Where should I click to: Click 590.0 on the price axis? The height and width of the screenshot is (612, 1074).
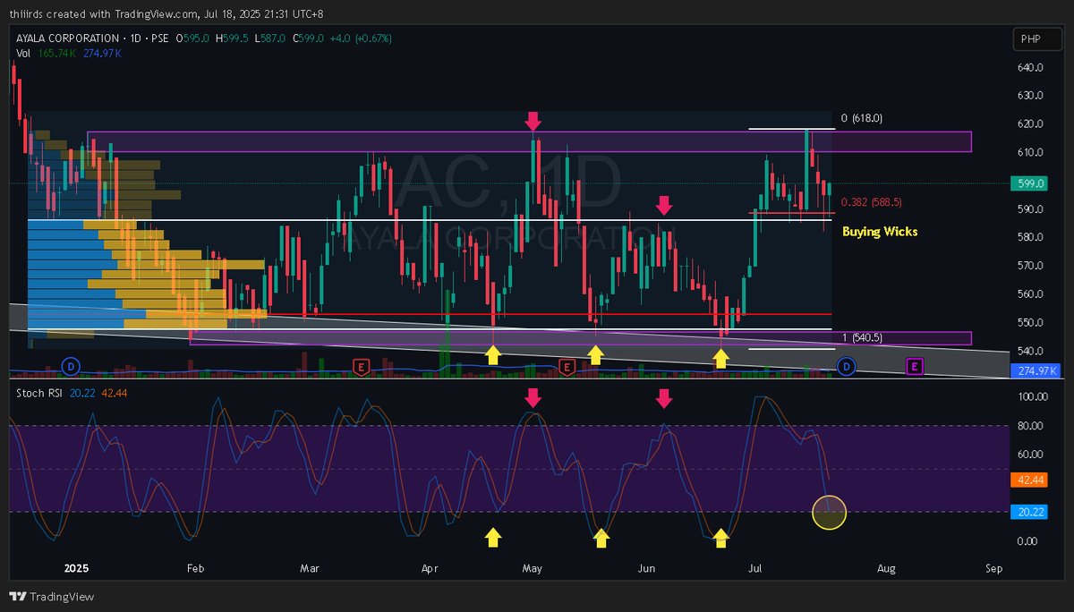click(1030, 209)
